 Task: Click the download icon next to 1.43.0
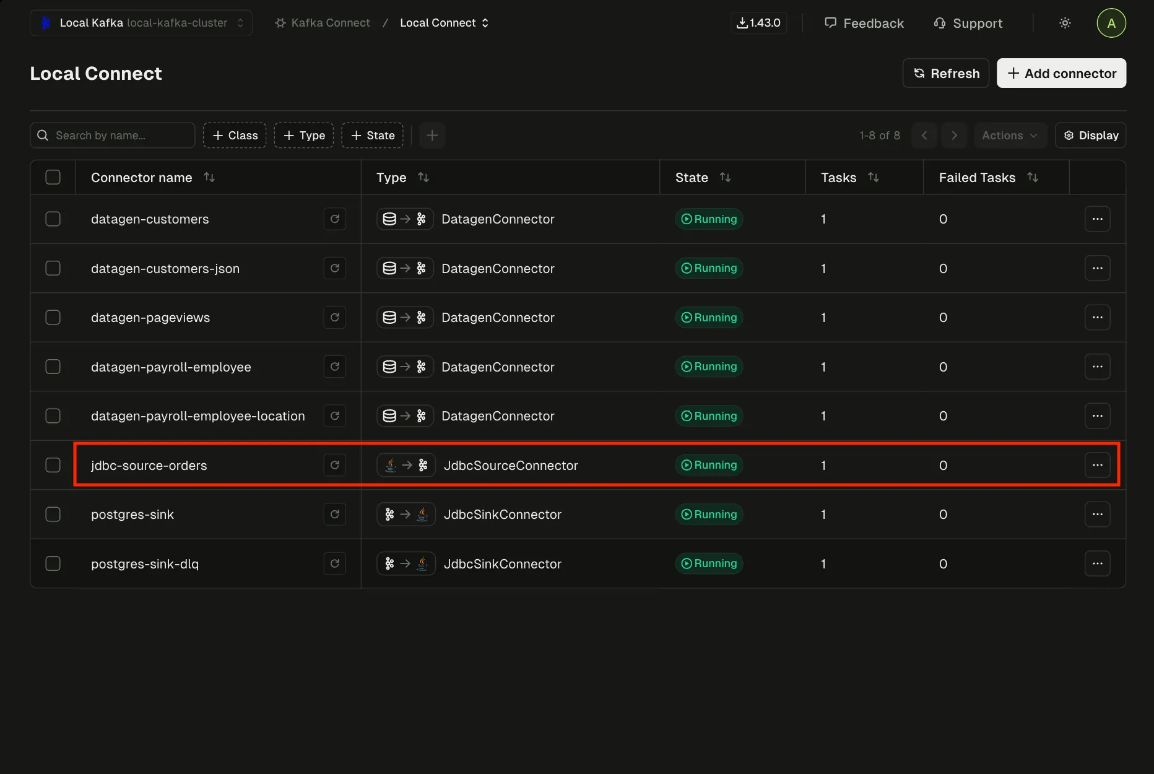point(742,22)
